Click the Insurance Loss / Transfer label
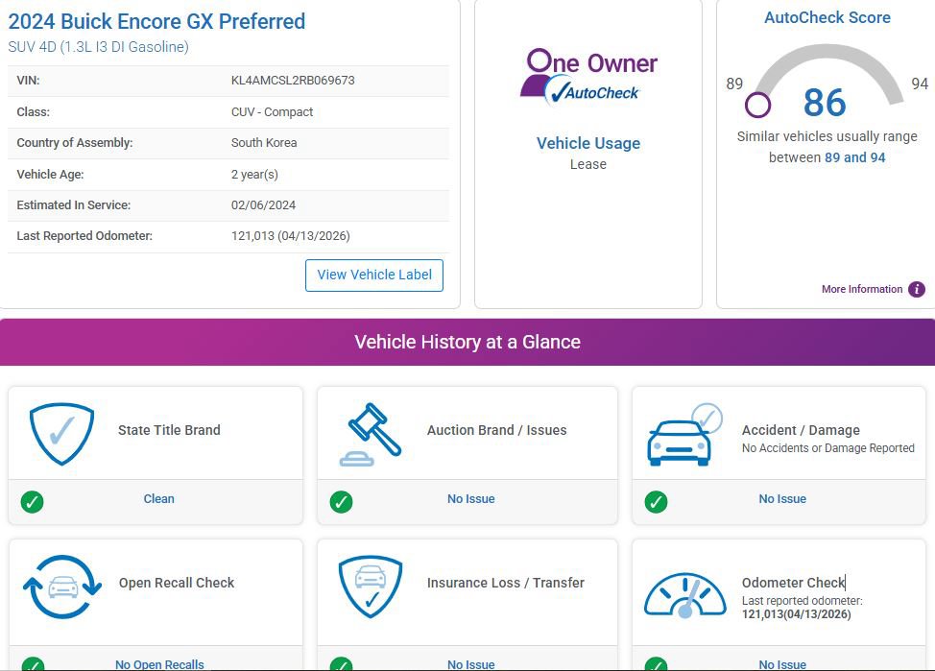This screenshot has width=935, height=671. pyautogui.click(x=506, y=583)
